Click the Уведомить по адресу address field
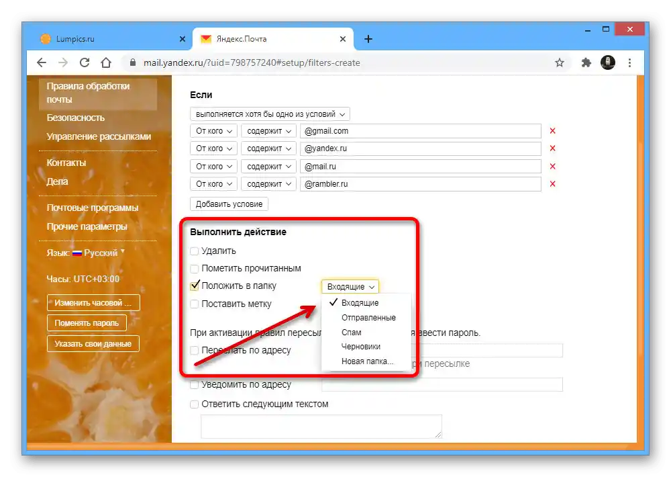 pyautogui.click(x=442, y=384)
